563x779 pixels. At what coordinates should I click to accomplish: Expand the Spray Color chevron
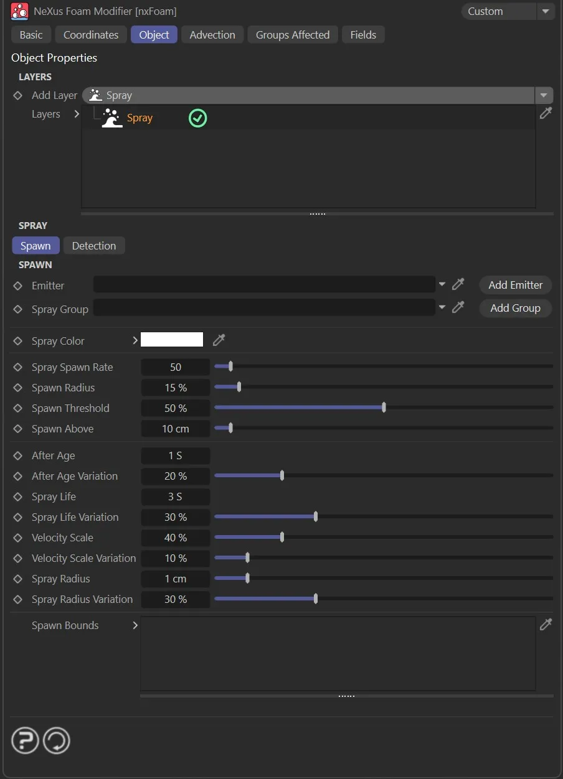pyautogui.click(x=135, y=340)
